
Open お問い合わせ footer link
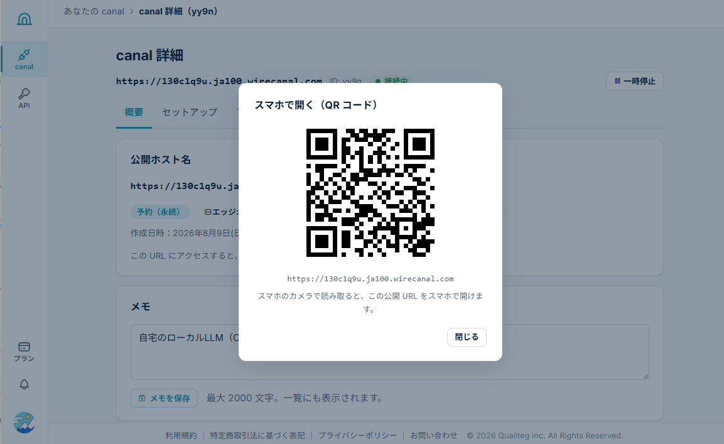[433, 435]
